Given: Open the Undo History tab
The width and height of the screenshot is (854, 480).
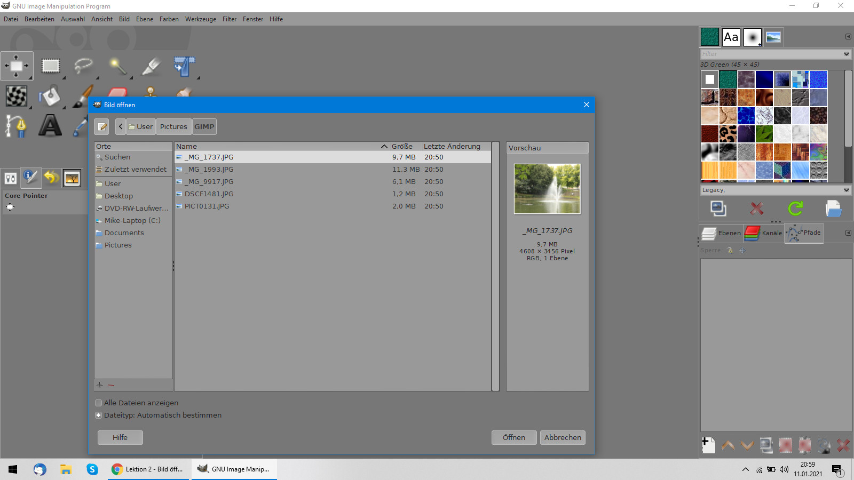Looking at the screenshot, I should point(51,178).
